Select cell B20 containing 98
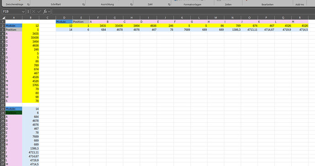Viewport: 315px width, 166px height. 31,97
